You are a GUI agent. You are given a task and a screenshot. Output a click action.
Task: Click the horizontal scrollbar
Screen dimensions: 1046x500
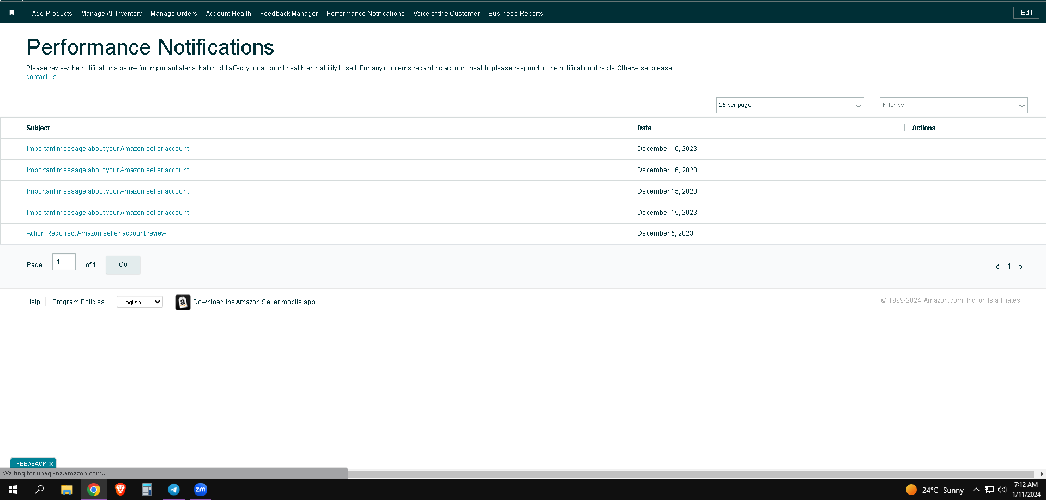pyautogui.click(x=691, y=474)
